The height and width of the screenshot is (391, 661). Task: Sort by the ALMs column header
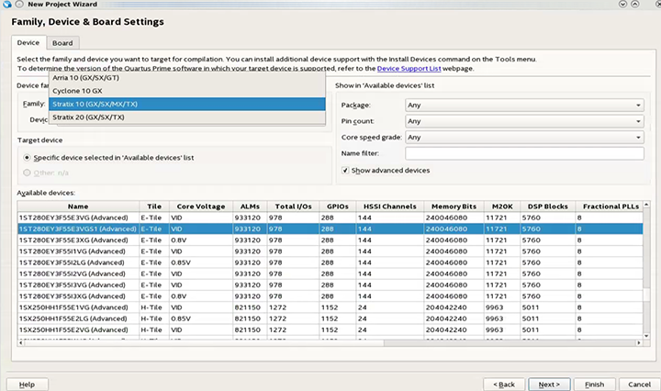click(250, 207)
